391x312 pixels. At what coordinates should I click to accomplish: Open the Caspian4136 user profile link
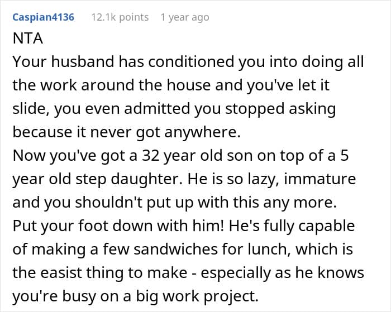coord(44,17)
